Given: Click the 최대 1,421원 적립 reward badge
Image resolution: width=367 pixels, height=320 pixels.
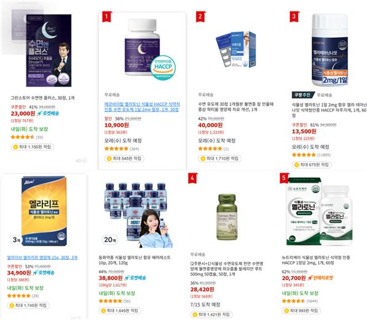Looking at the screenshot, I should pyautogui.click(x=211, y=314).
